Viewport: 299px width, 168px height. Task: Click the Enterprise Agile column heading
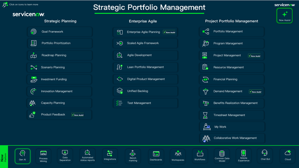coord(143,21)
